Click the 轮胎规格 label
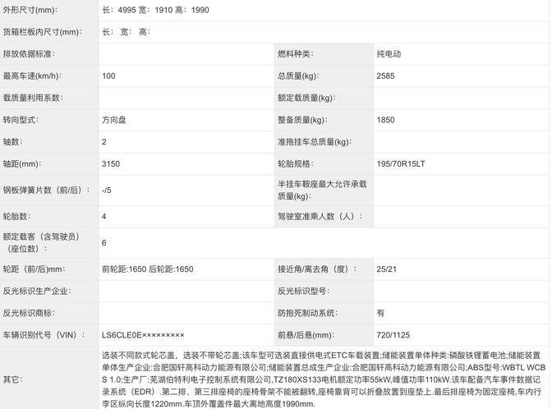The width and height of the screenshot is (552, 409). click(x=296, y=163)
